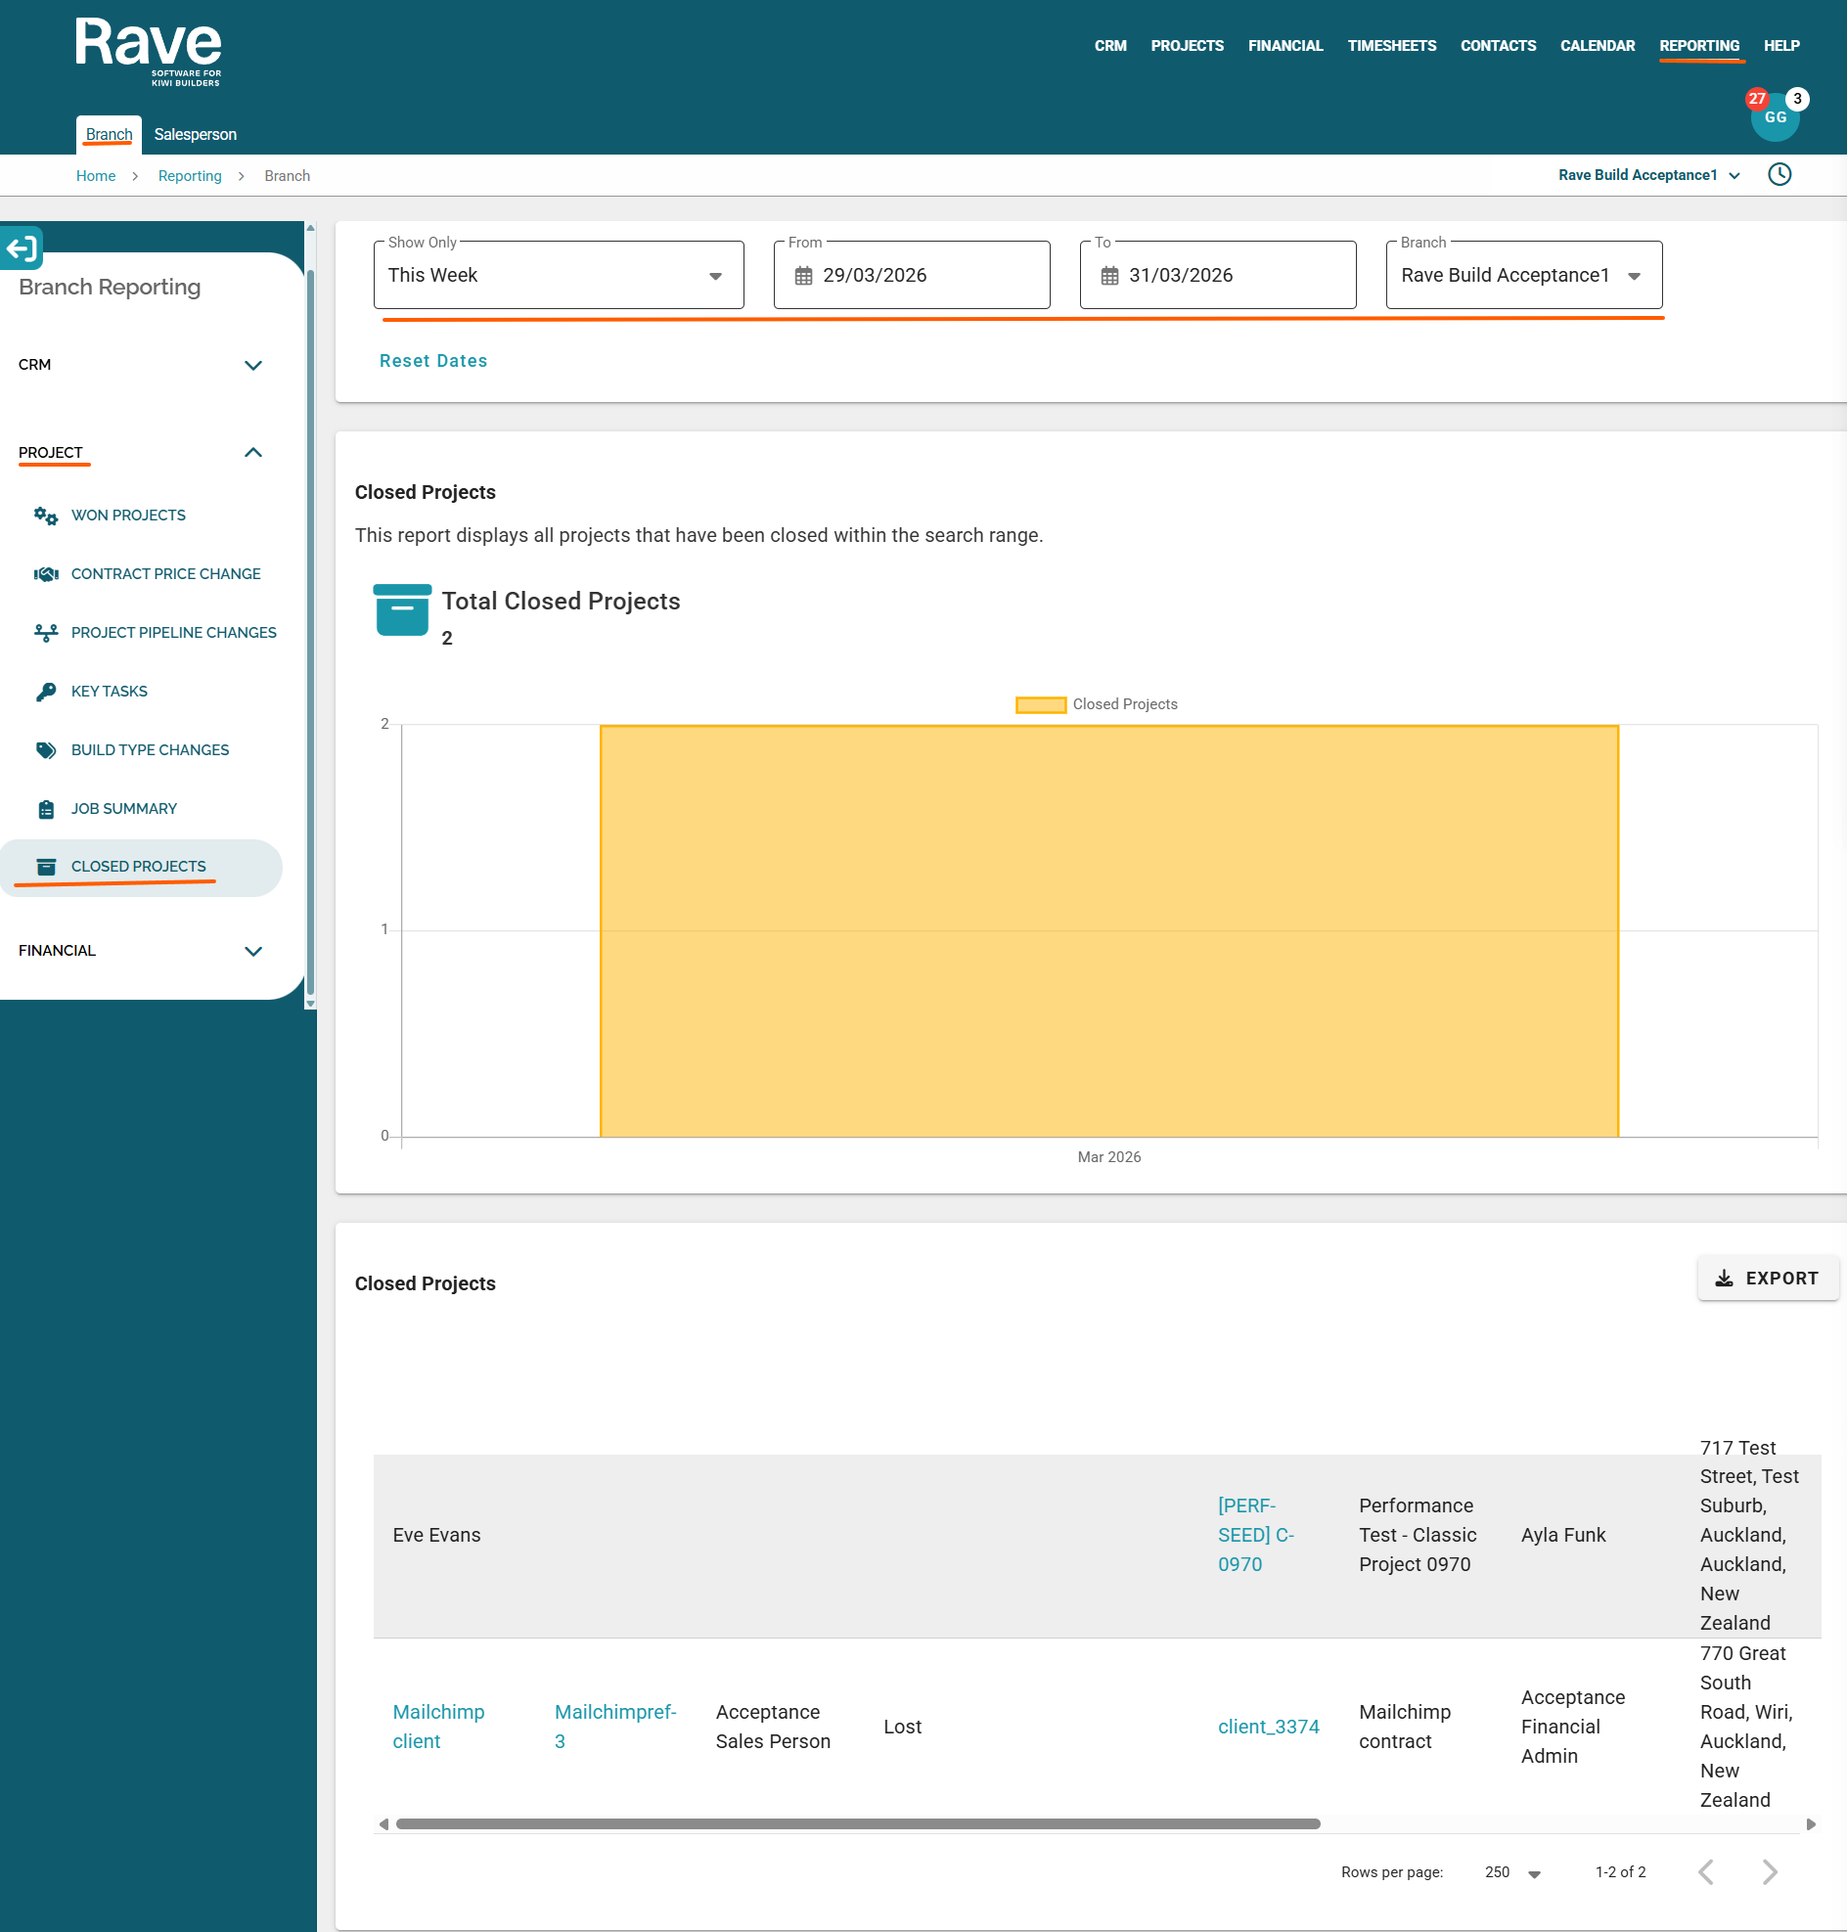This screenshot has width=1847, height=1932.
Task: Toggle the Closed Projects chart legend
Action: click(x=1096, y=704)
